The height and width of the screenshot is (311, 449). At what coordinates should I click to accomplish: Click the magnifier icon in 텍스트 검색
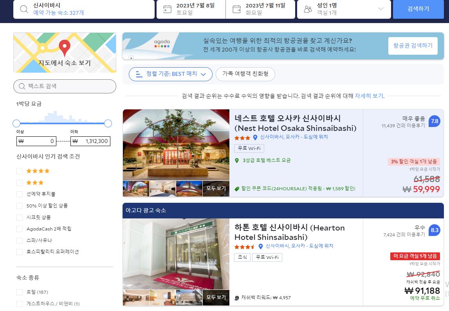22,86
